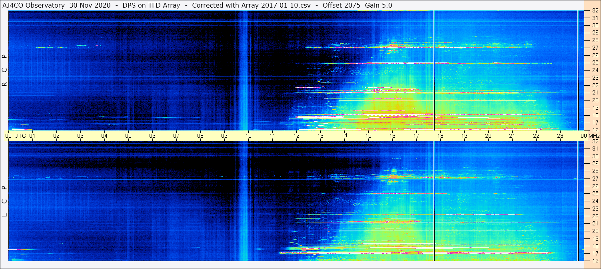
Task: Select the 13 hour tick label
Action: tap(320, 136)
